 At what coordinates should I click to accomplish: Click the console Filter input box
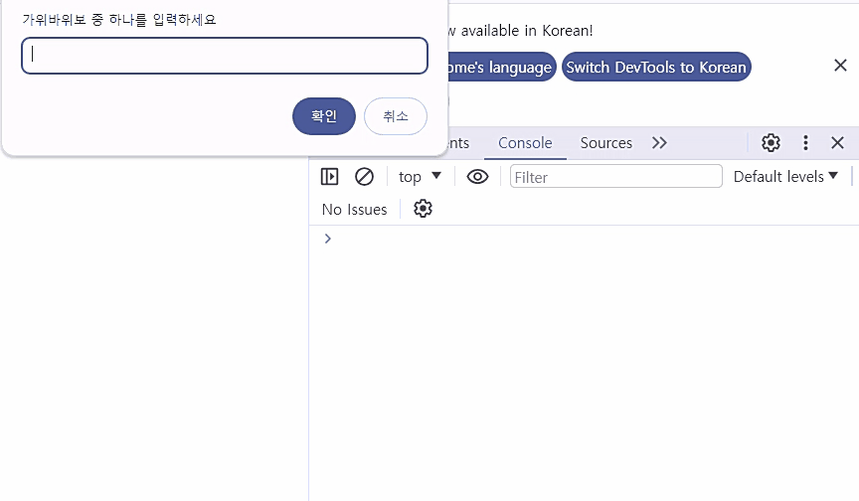(x=615, y=176)
